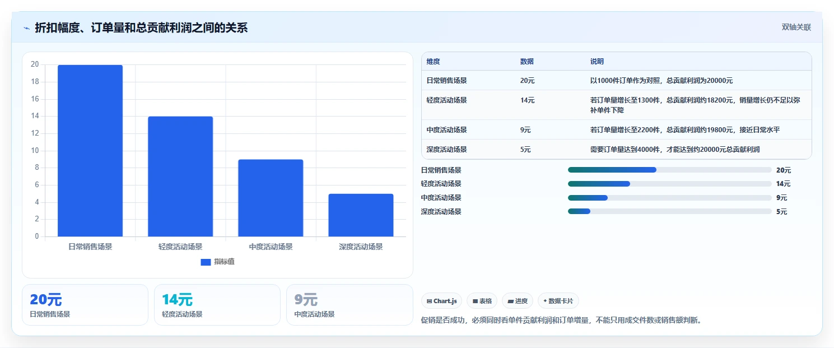Click the 进度 tag chip
Viewport: 834px width, 348px height.
point(518,301)
